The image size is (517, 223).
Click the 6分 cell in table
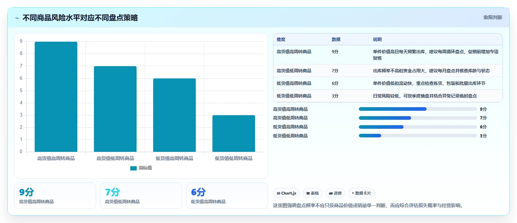coord(335,83)
